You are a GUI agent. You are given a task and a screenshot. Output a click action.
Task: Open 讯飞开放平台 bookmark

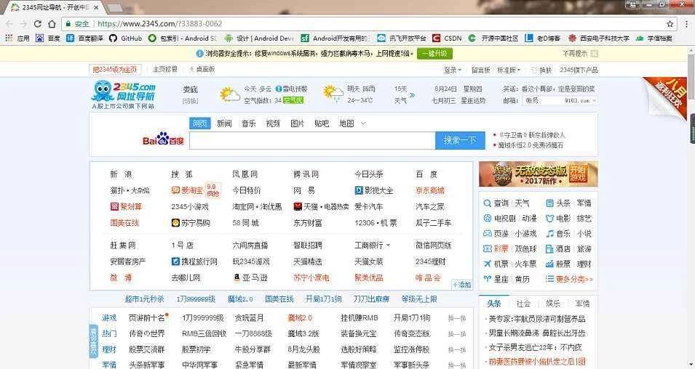point(402,38)
